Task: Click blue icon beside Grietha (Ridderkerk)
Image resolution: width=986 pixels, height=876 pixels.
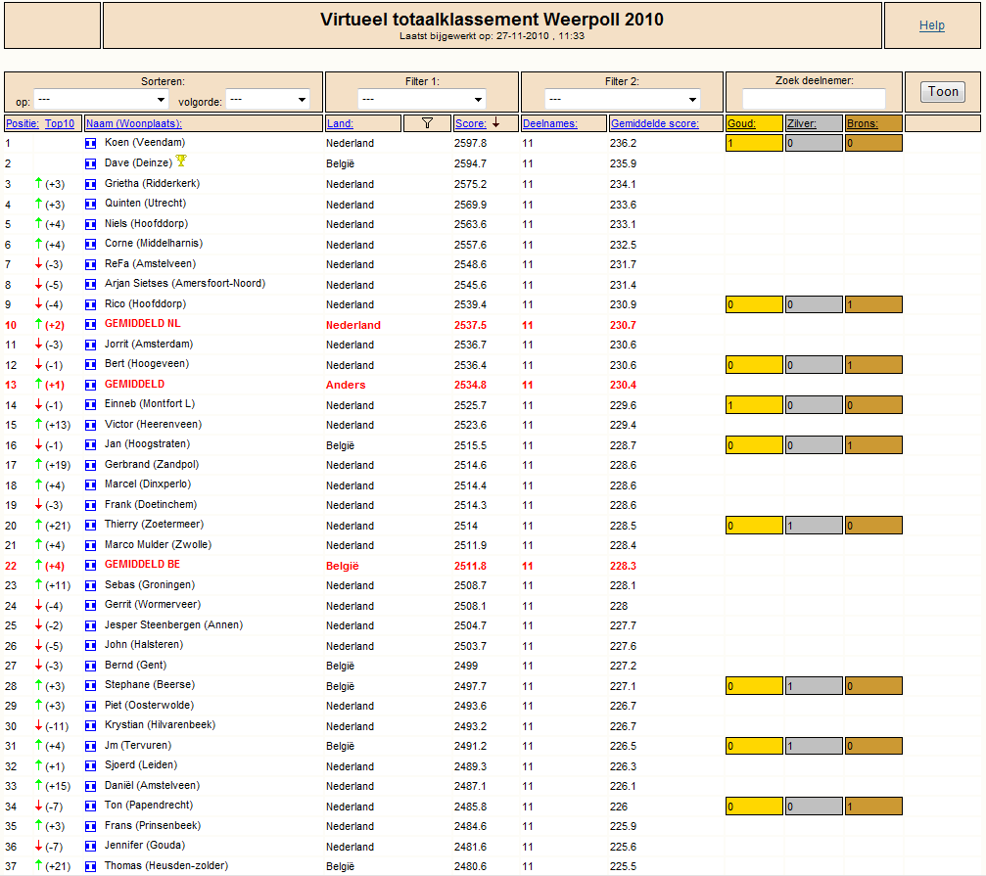Action: point(91,184)
